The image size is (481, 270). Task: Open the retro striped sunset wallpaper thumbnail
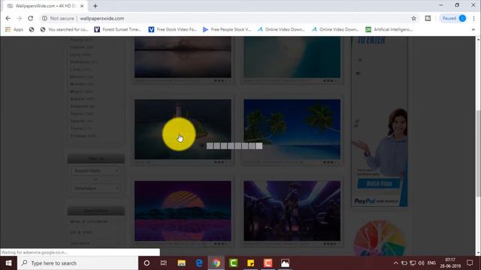(183, 211)
